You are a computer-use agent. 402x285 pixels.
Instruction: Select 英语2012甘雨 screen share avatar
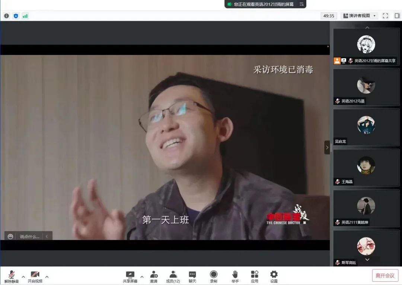[x=366, y=44]
